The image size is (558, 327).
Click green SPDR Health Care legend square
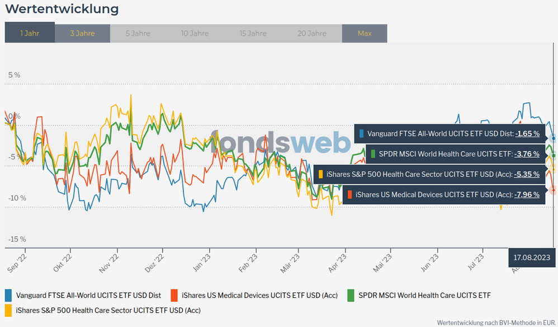click(x=352, y=295)
